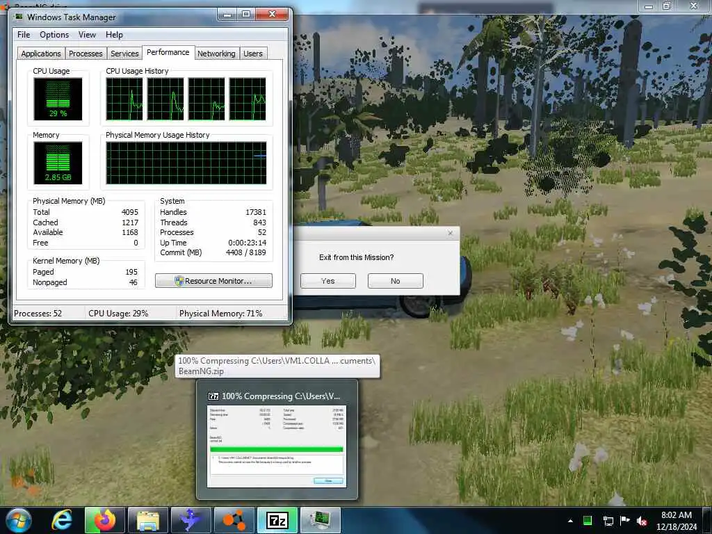This screenshot has height=534, width=712.
Task: Click the Show desktop button on the taskbar
Action: point(708,521)
